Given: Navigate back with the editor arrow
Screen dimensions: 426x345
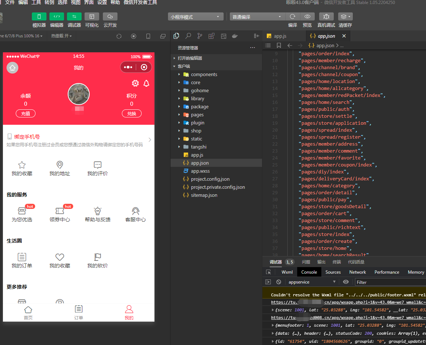Looking at the screenshot, I should click(x=289, y=45).
